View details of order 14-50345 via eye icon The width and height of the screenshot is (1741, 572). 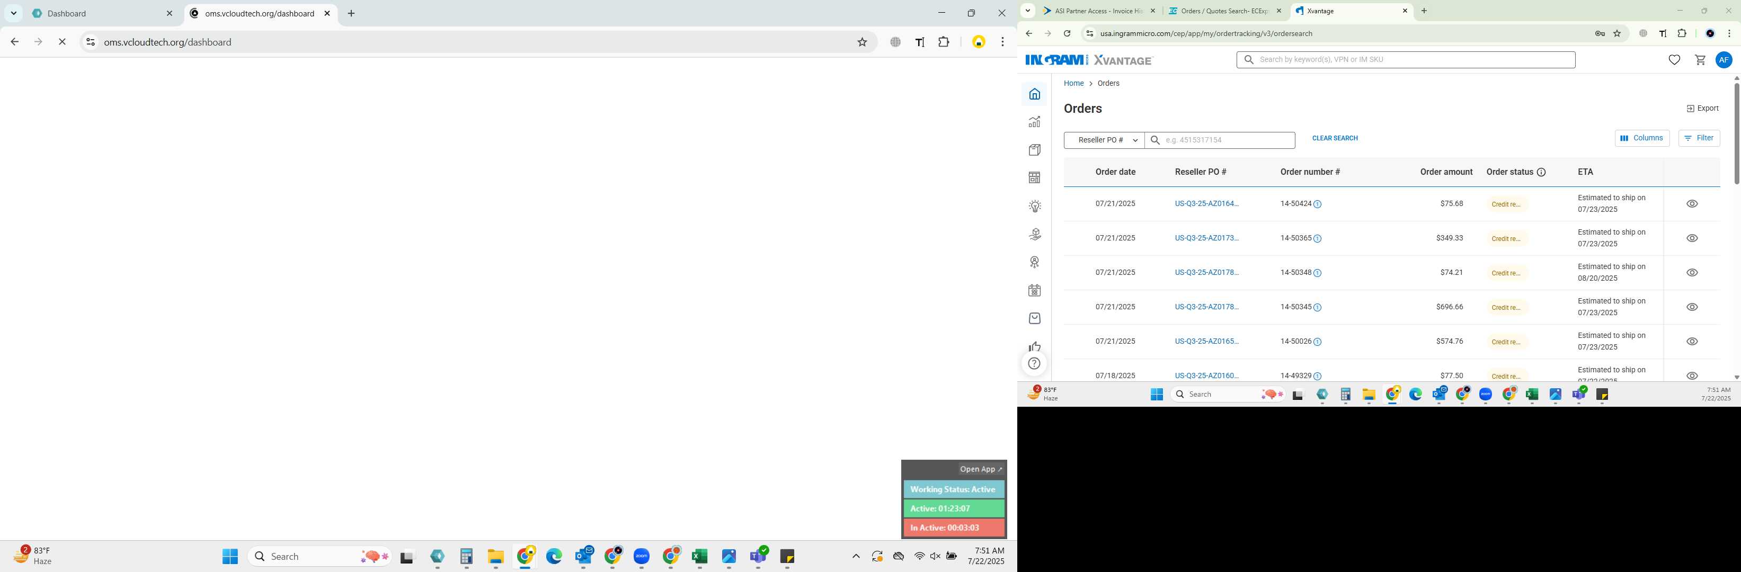[1692, 307]
